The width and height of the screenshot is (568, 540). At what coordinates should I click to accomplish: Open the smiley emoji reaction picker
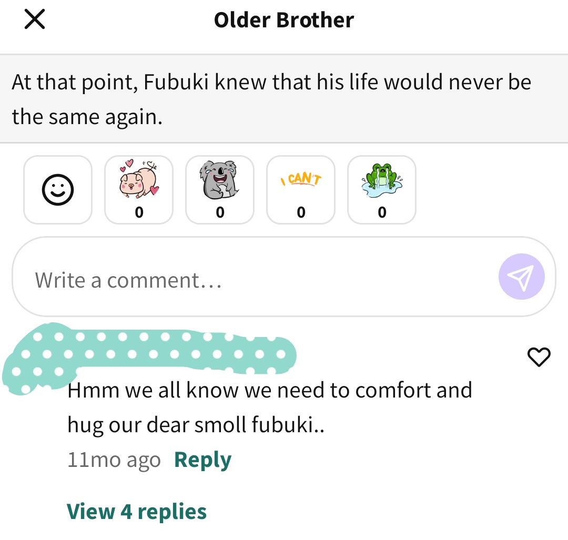pyautogui.click(x=58, y=190)
